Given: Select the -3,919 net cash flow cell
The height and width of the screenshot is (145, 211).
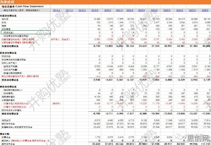Looking at the screenshot, I should click(x=97, y=120).
